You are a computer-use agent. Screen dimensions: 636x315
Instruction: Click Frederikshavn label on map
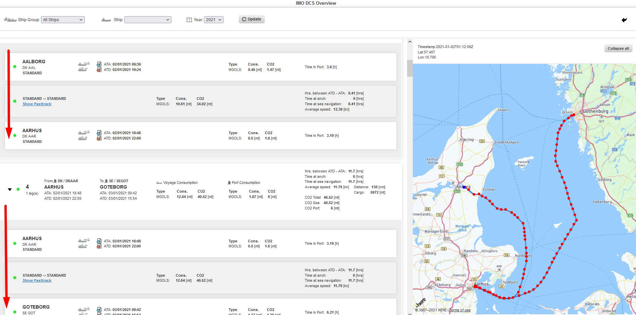507,142
